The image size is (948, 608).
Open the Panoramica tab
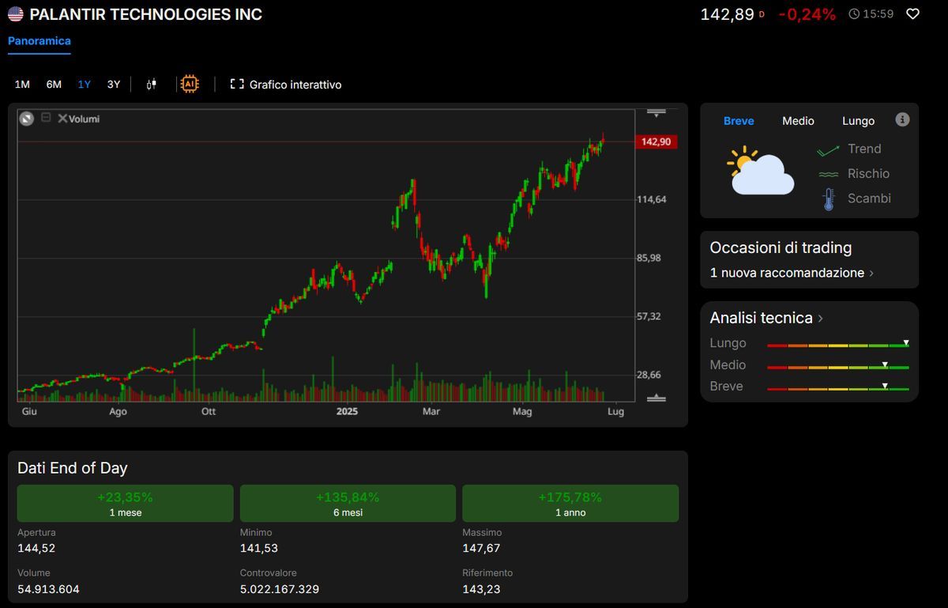click(x=39, y=41)
